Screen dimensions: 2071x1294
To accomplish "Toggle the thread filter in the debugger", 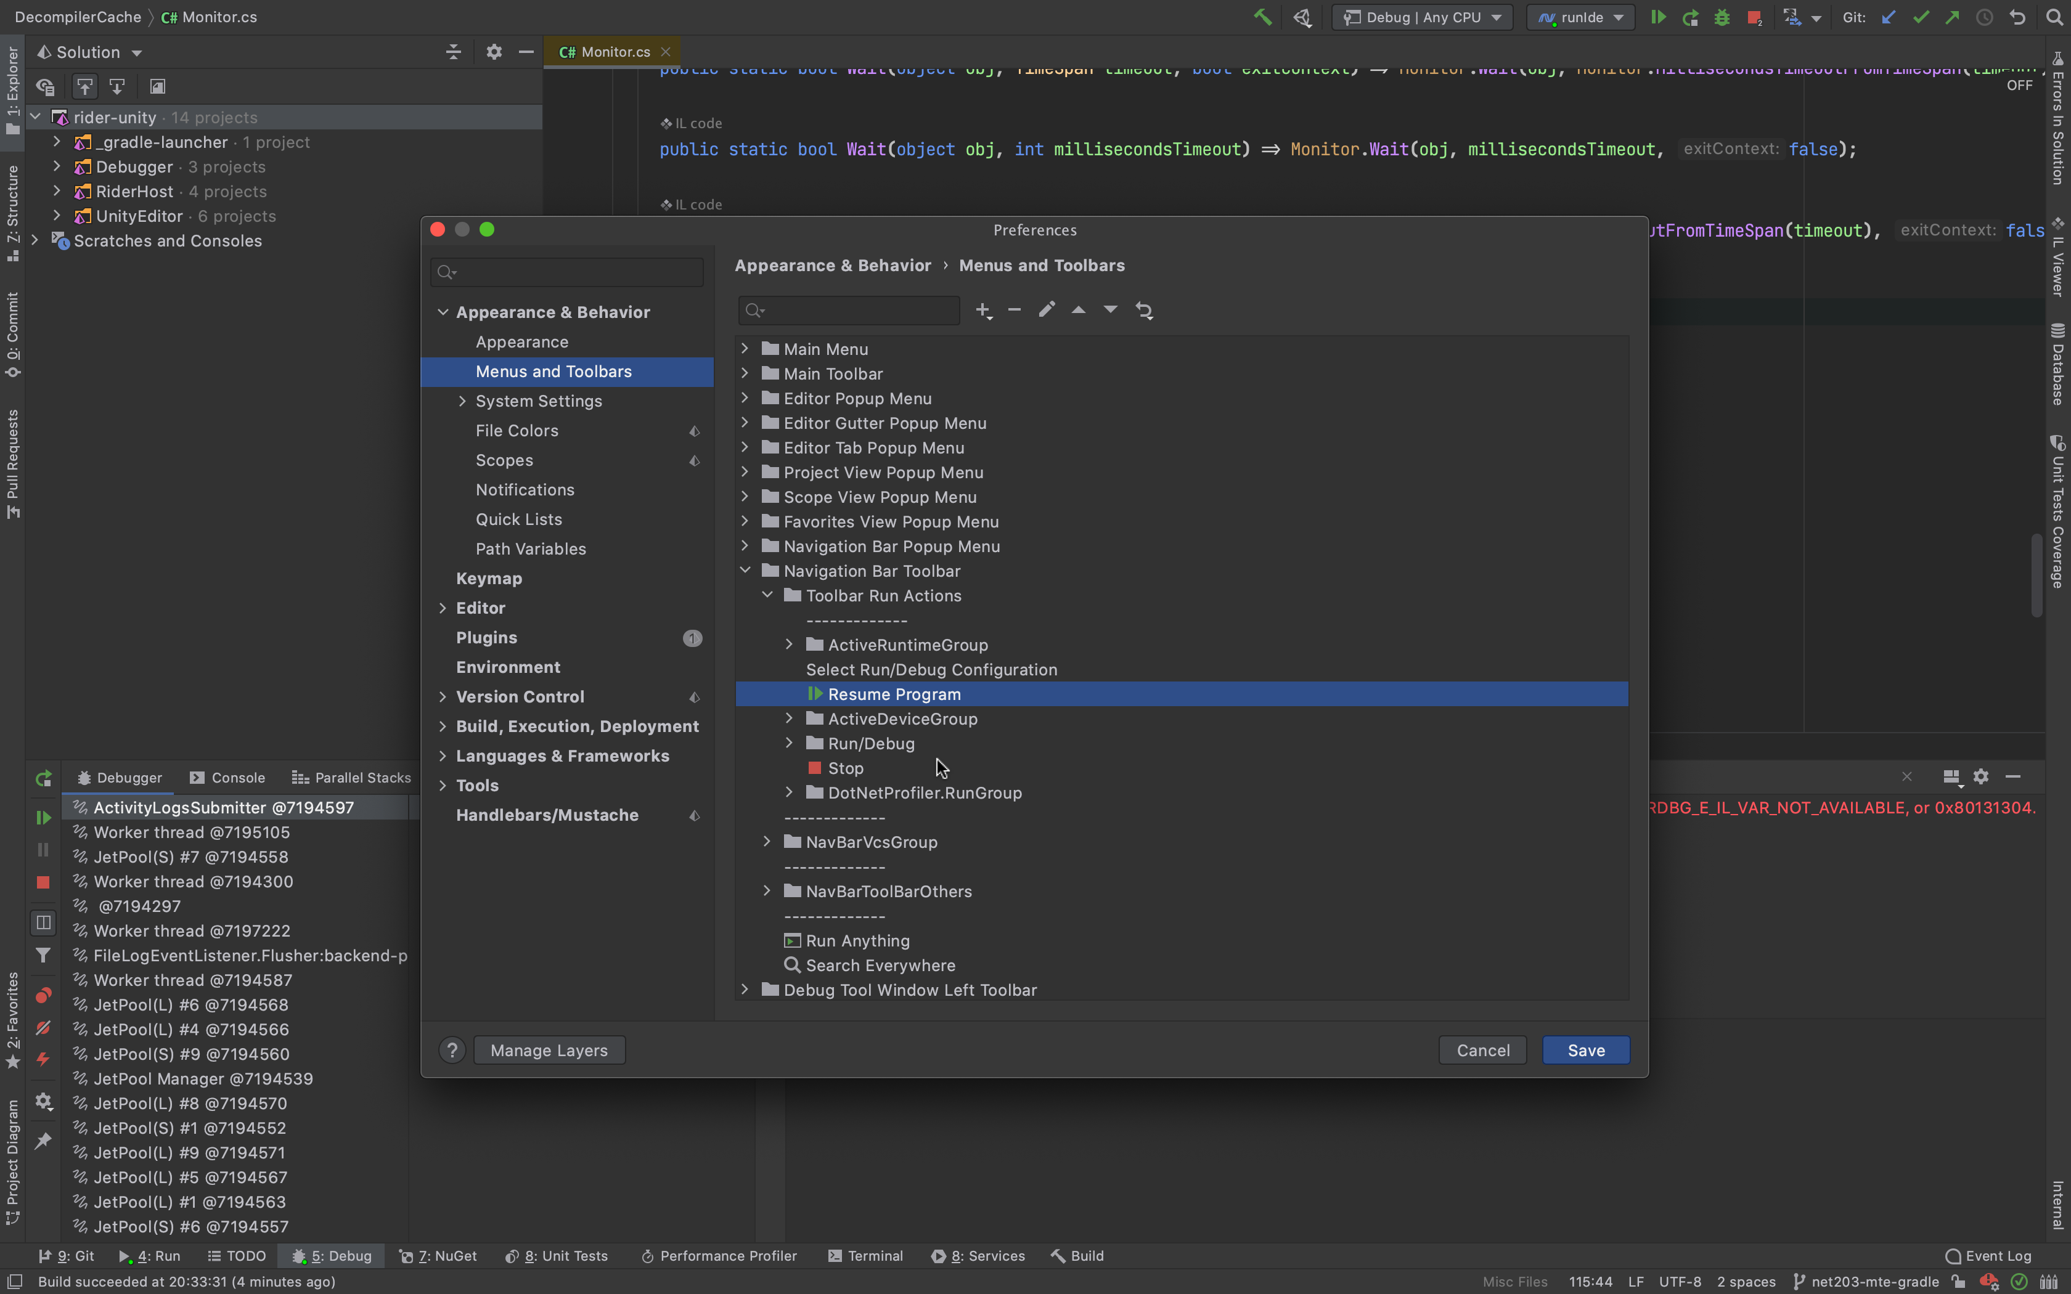I will pos(43,955).
